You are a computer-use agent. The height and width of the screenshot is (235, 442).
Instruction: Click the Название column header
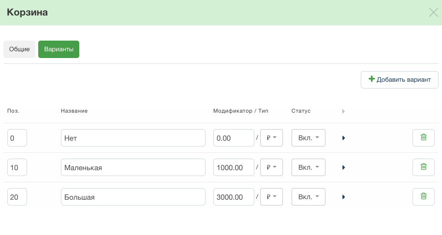click(x=74, y=111)
